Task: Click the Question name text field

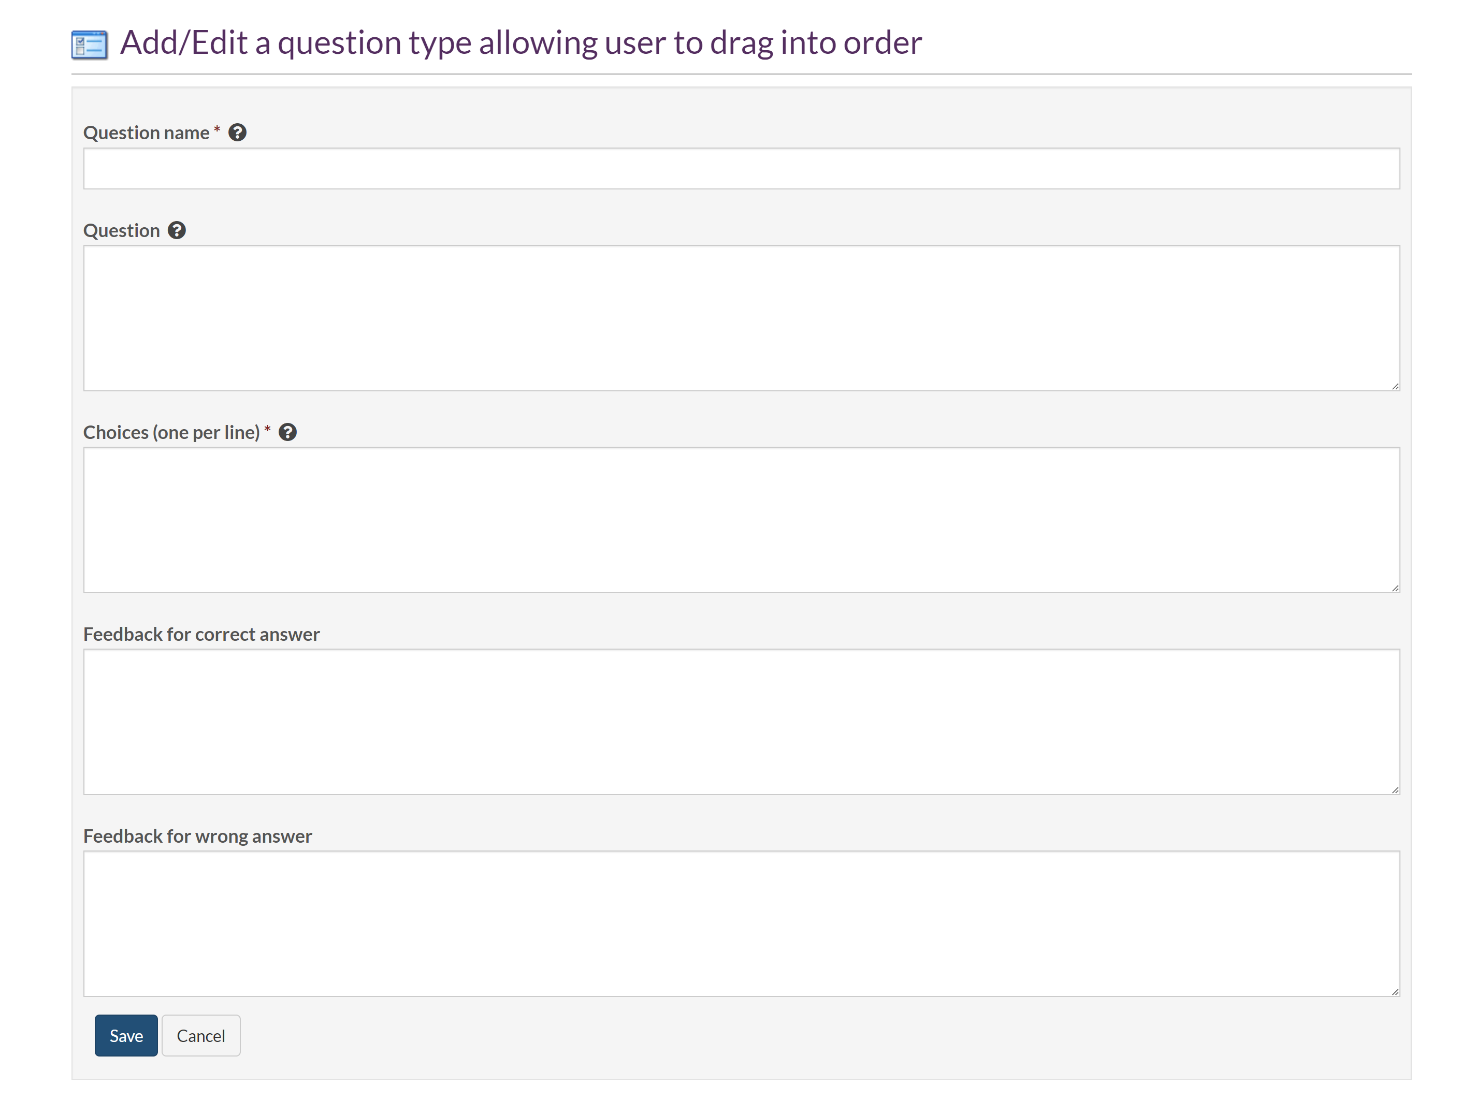Action: pos(741,169)
